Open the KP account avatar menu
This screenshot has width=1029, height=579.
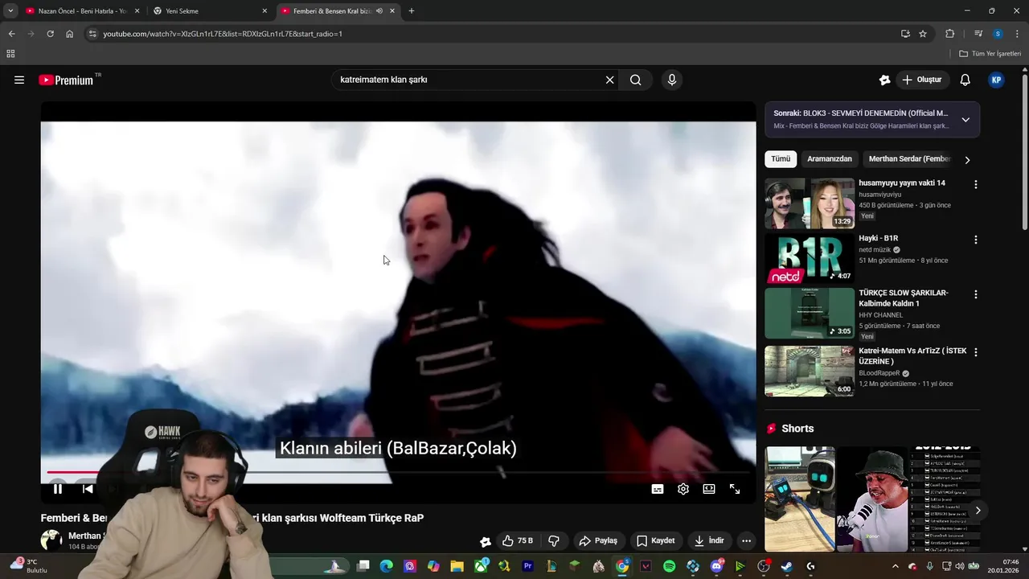(996, 80)
